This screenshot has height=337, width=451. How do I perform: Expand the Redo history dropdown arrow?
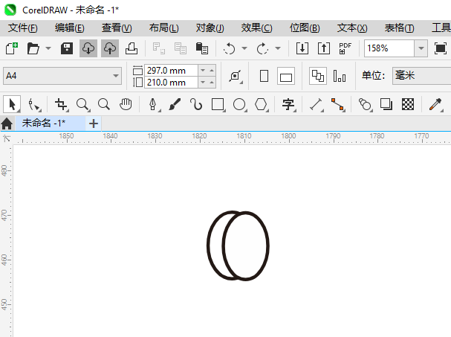pos(278,48)
